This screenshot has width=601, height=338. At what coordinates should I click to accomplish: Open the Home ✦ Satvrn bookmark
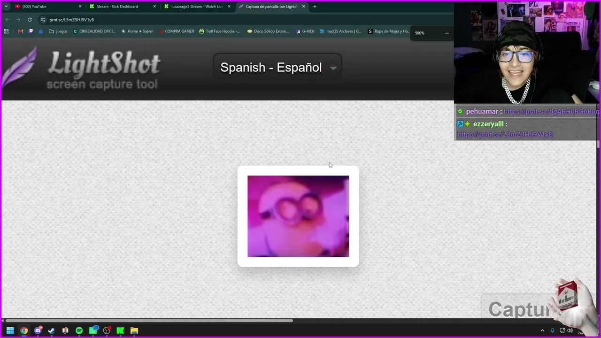point(137,31)
